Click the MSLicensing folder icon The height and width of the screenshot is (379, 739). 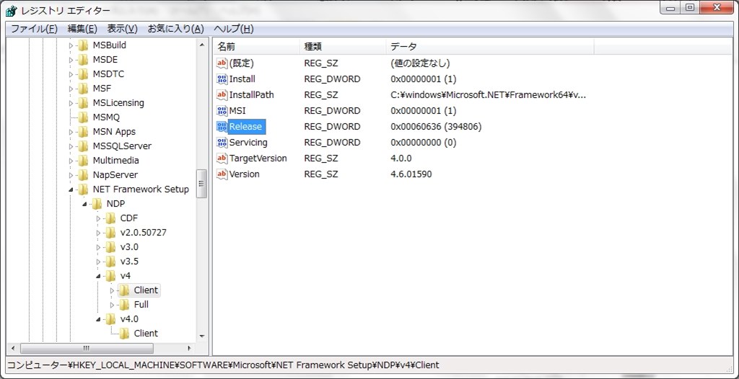[x=84, y=103]
